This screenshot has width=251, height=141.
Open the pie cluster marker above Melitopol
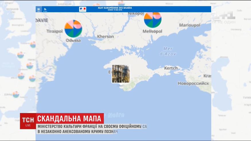pyautogui.click(x=152, y=19)
